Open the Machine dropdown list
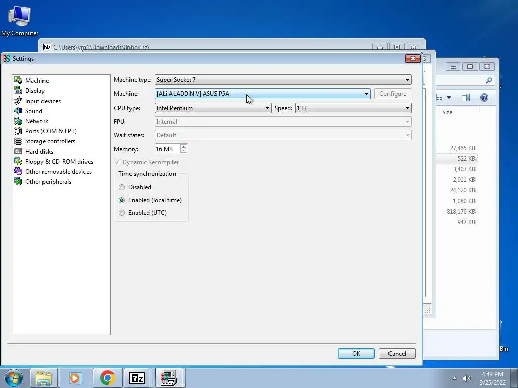This screenshot has width=518, height=388. pyautogui.click(x=263, y=93)
